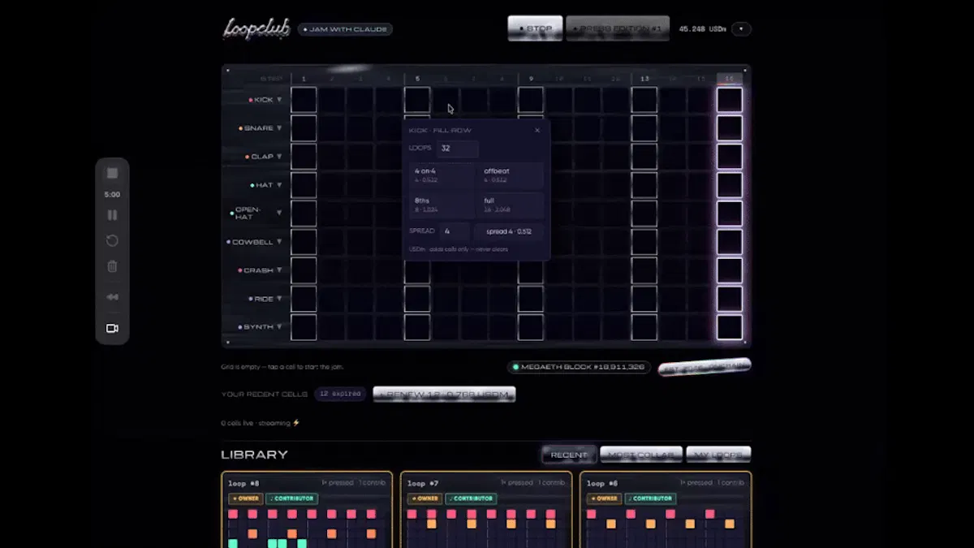974x548 pixels.
Task: Click the lightning bolt icon beside streaming
Action: (296, 422)
